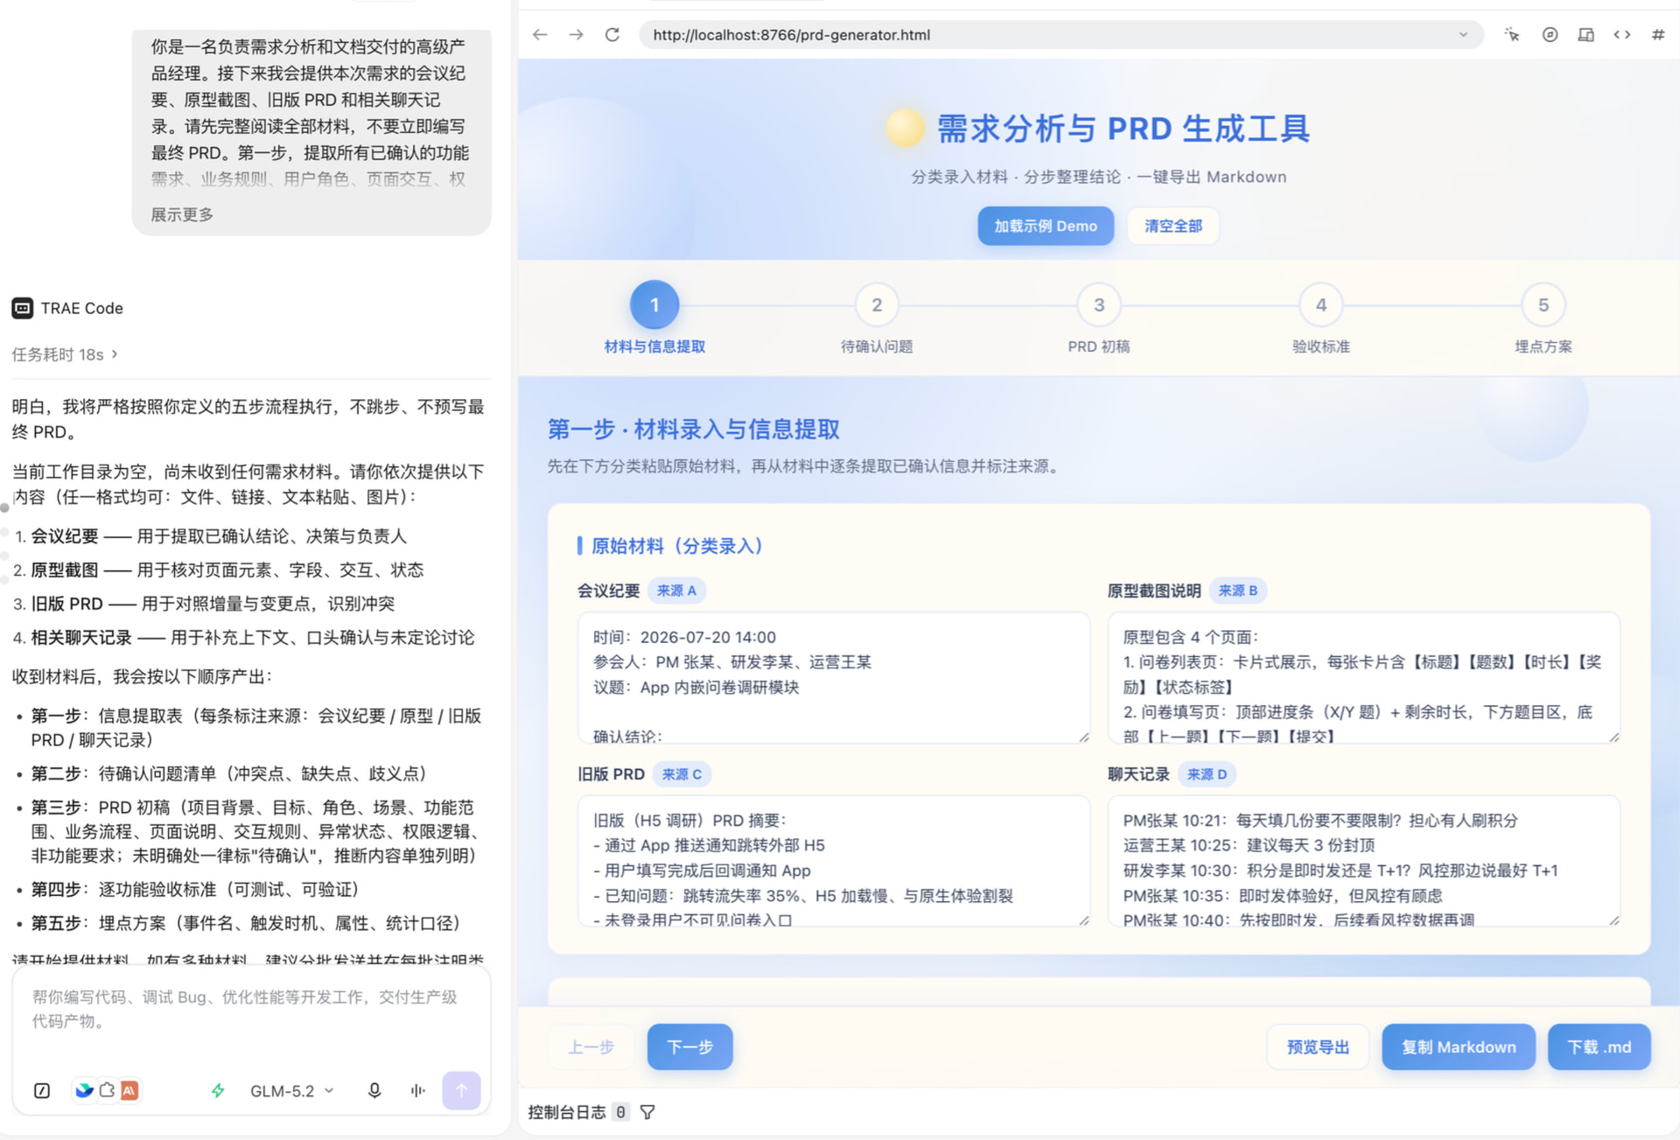This screenshot has height=1140, width=1680.
Task: Toggle the green lightning bolt icon
Action: pyautogui.click(x=218, y=1090)
